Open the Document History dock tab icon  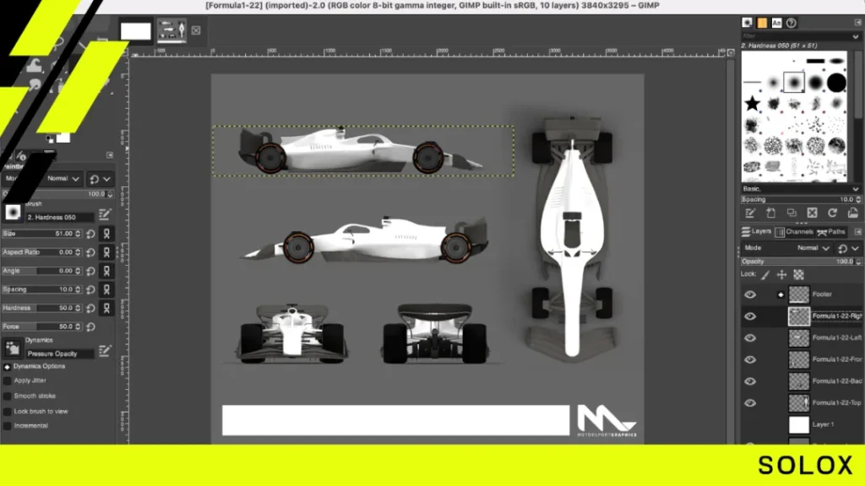791,23
